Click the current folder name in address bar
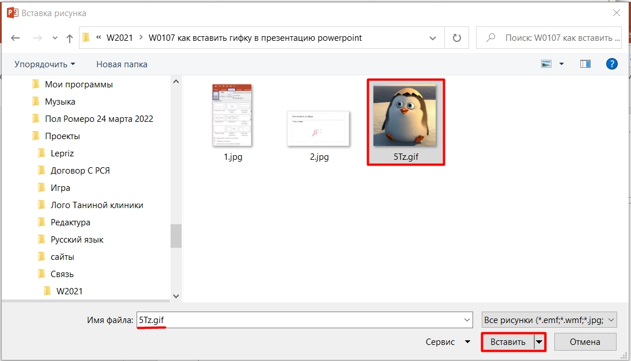631x361 pixels. tap(255, 38)
